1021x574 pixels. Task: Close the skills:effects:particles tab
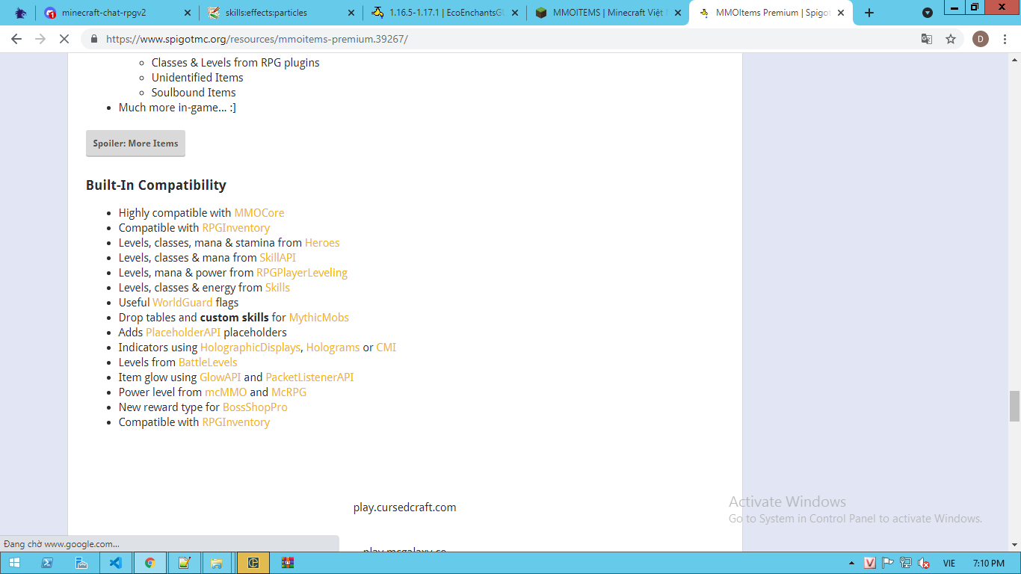[x=351, y=13]
